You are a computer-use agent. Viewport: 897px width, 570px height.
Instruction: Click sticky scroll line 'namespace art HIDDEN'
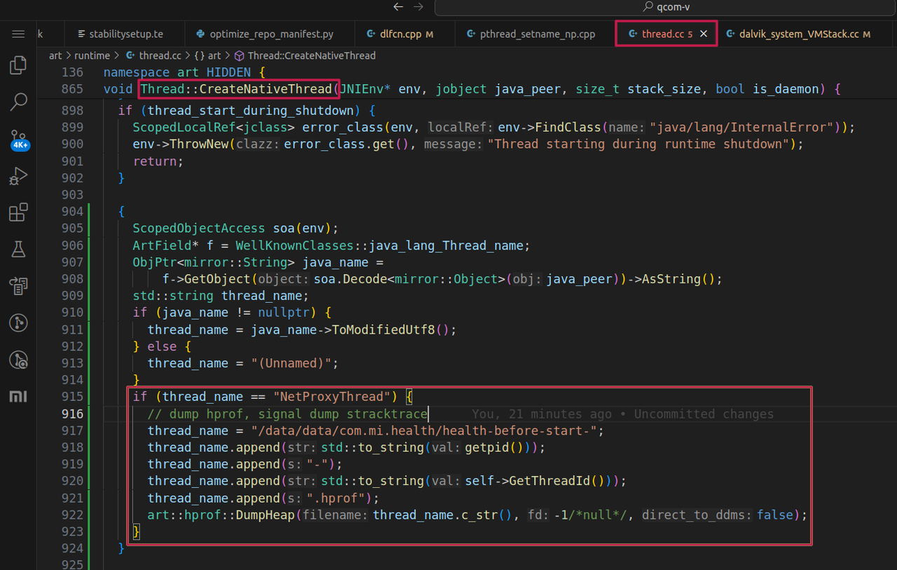[184, 72]
